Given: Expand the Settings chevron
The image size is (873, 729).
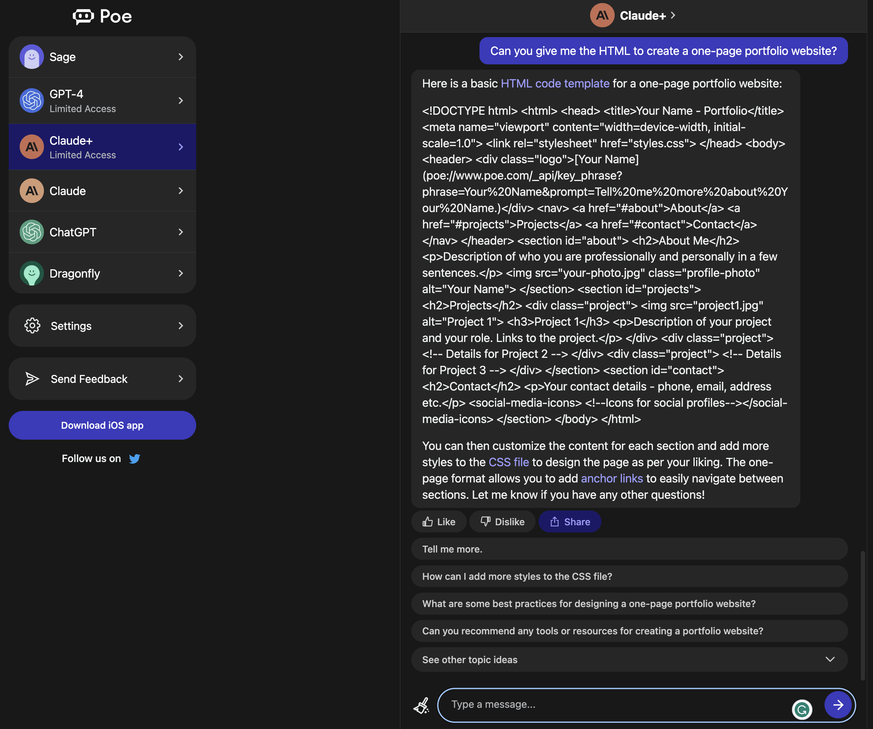Looking at the screenshot, I should [180, 326].
